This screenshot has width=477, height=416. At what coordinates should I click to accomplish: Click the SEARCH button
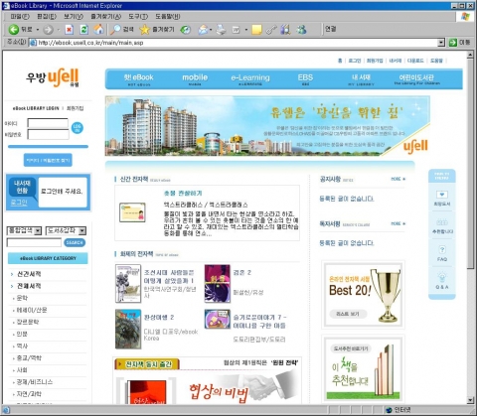coord(75,242)
